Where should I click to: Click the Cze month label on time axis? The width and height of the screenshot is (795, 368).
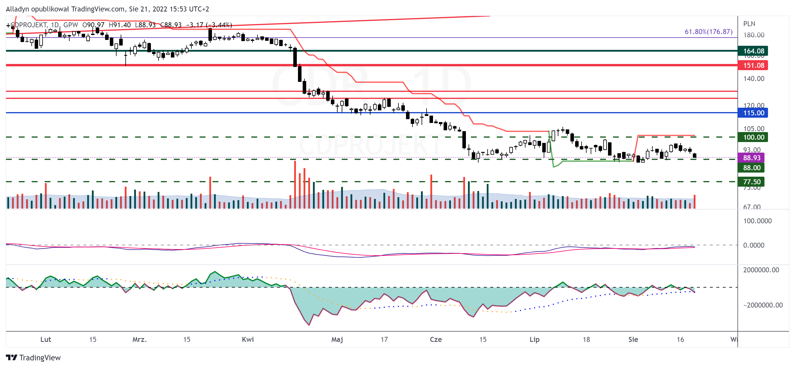coord(436,339)
